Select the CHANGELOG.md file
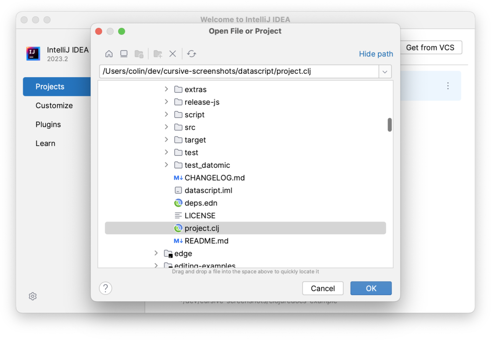This screenshot has height=340, width=491. coord(215,178)
